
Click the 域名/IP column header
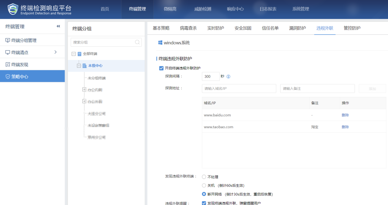coord(256,103)
